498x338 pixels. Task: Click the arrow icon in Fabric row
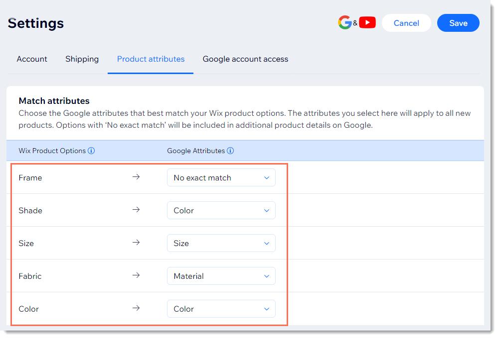coord(136,275)
